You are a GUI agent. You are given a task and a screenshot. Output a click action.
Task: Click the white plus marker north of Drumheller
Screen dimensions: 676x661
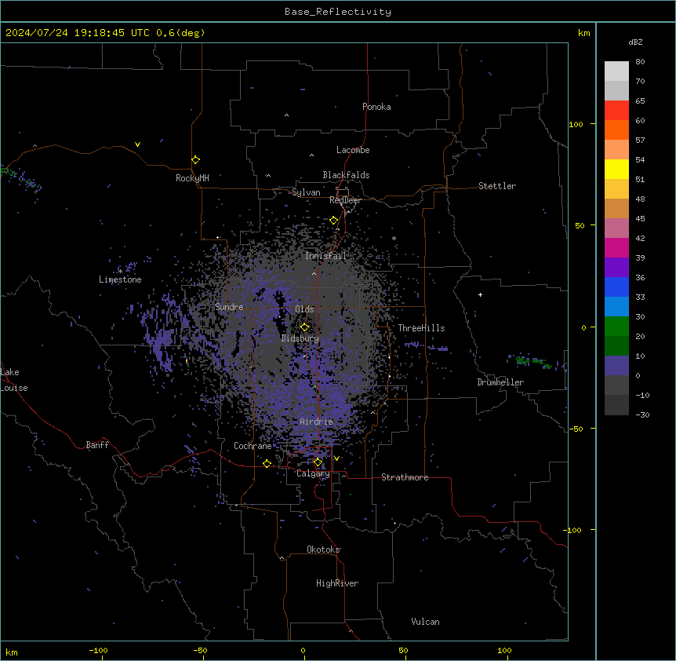point(480,294)
